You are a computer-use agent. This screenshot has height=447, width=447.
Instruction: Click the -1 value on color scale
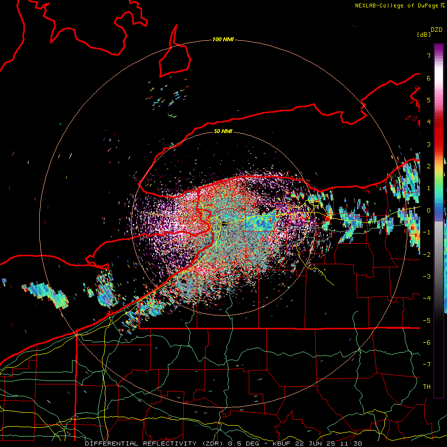[427, 232]
